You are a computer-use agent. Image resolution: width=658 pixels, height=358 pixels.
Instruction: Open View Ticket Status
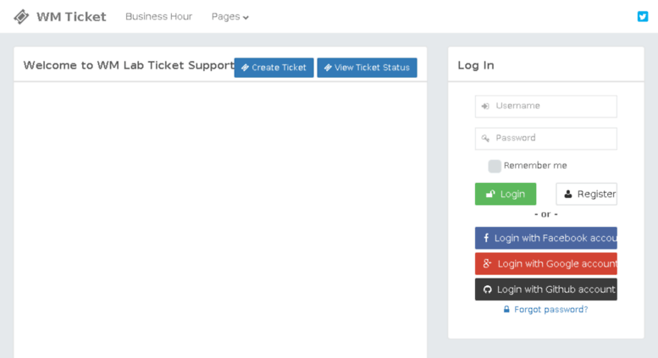pyautogui.click(x=367, y=68)
